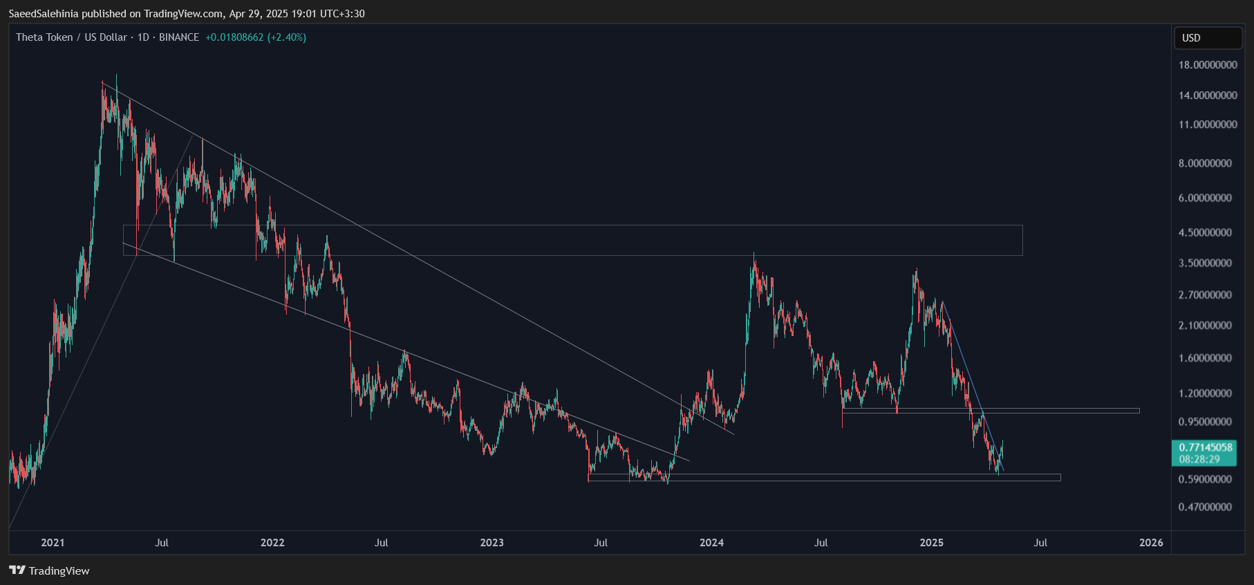Click the 3.50000000 price axis label
The image size is (1254, 585).
coord(1205,263)
